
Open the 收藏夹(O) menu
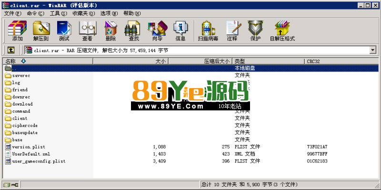coord(84,13)
